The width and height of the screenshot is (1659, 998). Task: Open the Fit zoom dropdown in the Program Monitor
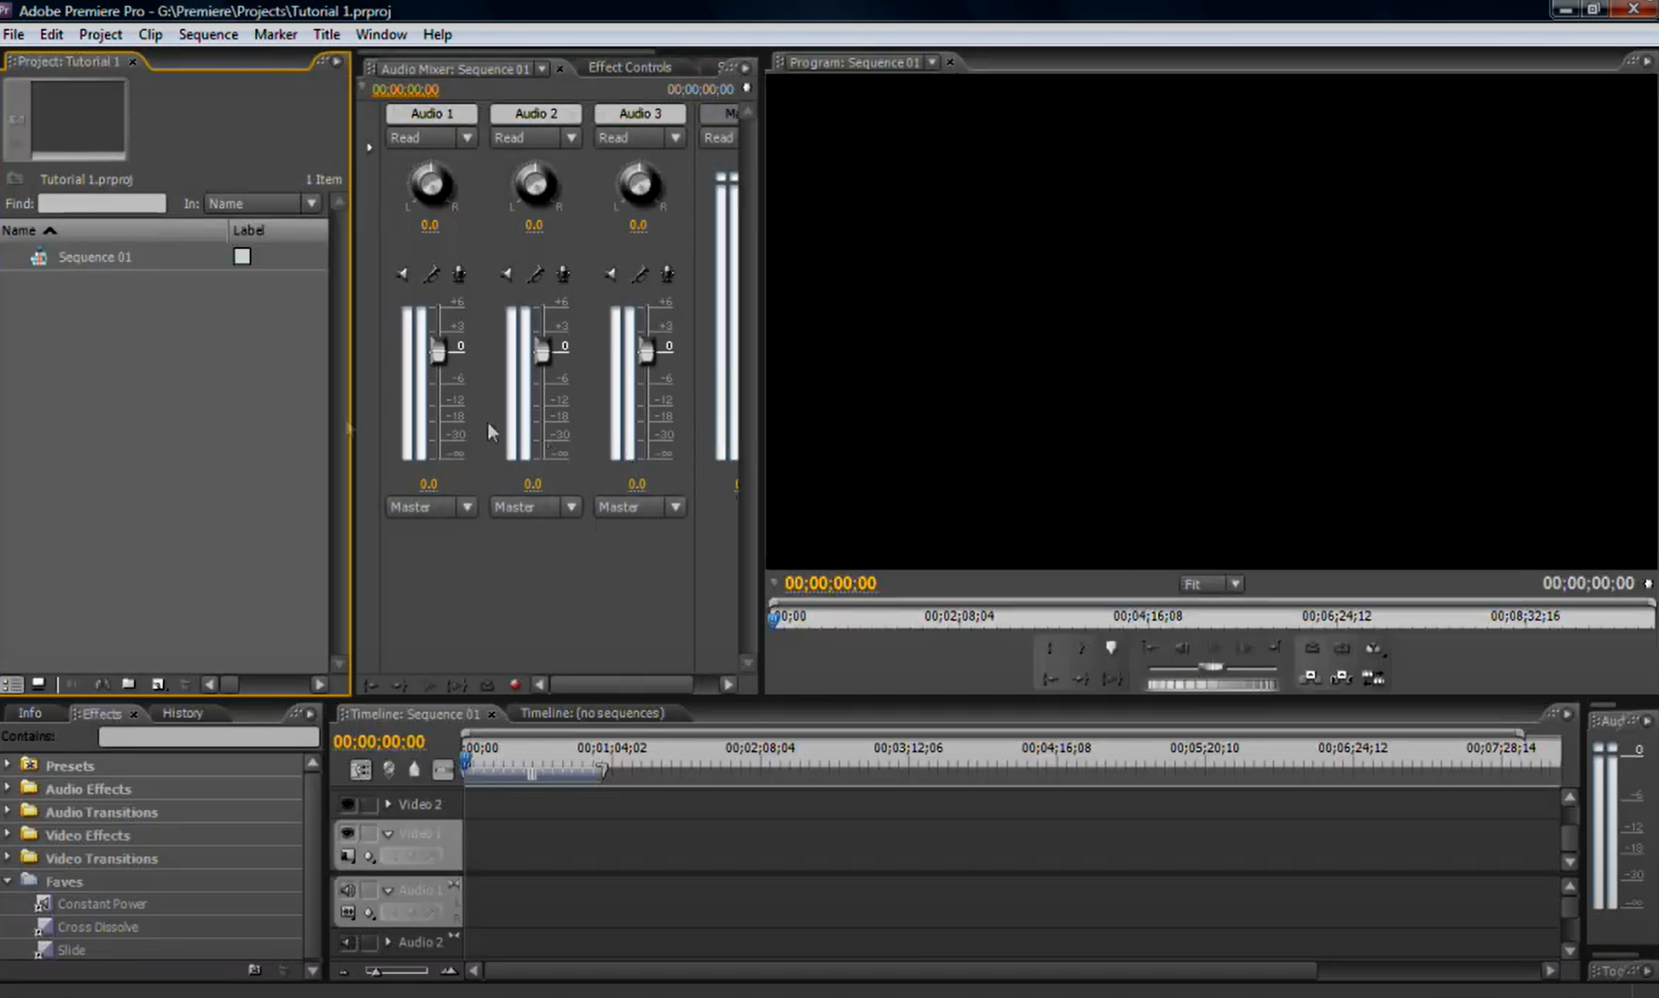click(1236, 584)
